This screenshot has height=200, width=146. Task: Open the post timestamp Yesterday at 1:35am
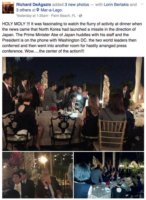pos(32,16)
